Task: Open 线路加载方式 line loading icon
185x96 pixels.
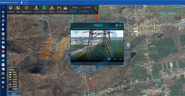Action: (26, 8)
